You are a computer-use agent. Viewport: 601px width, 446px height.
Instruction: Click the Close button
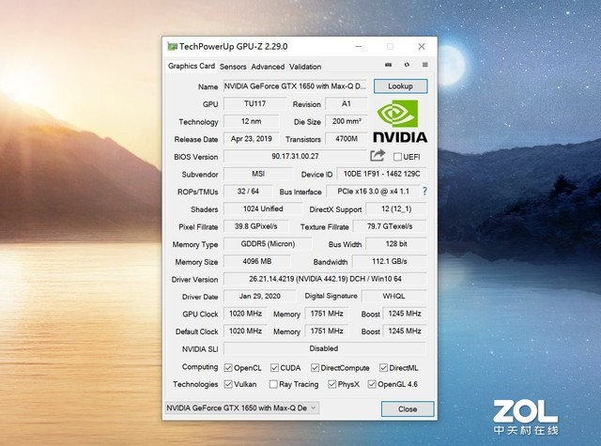[408, 408]
